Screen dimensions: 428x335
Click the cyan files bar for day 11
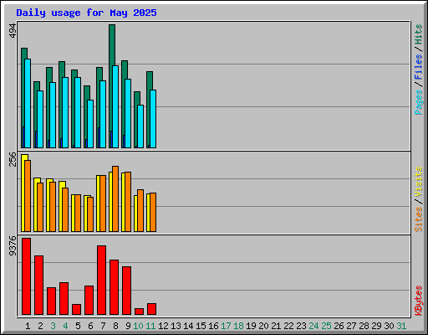pyautogui.click(x=153, y=119)
